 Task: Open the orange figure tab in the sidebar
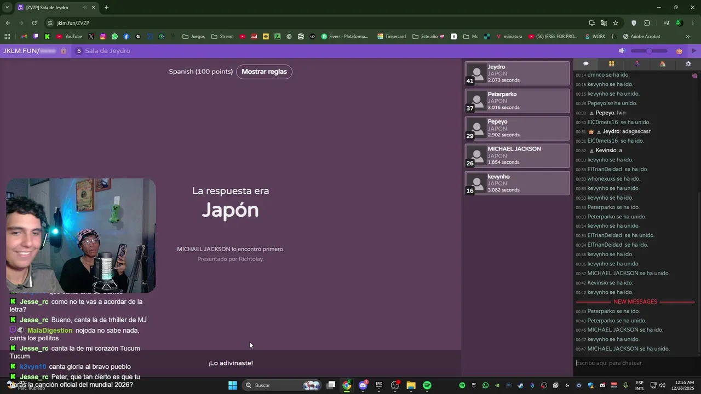coord(663,64)
